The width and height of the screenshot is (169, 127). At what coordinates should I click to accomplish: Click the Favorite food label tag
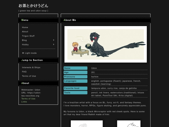(x=75, y=88)
